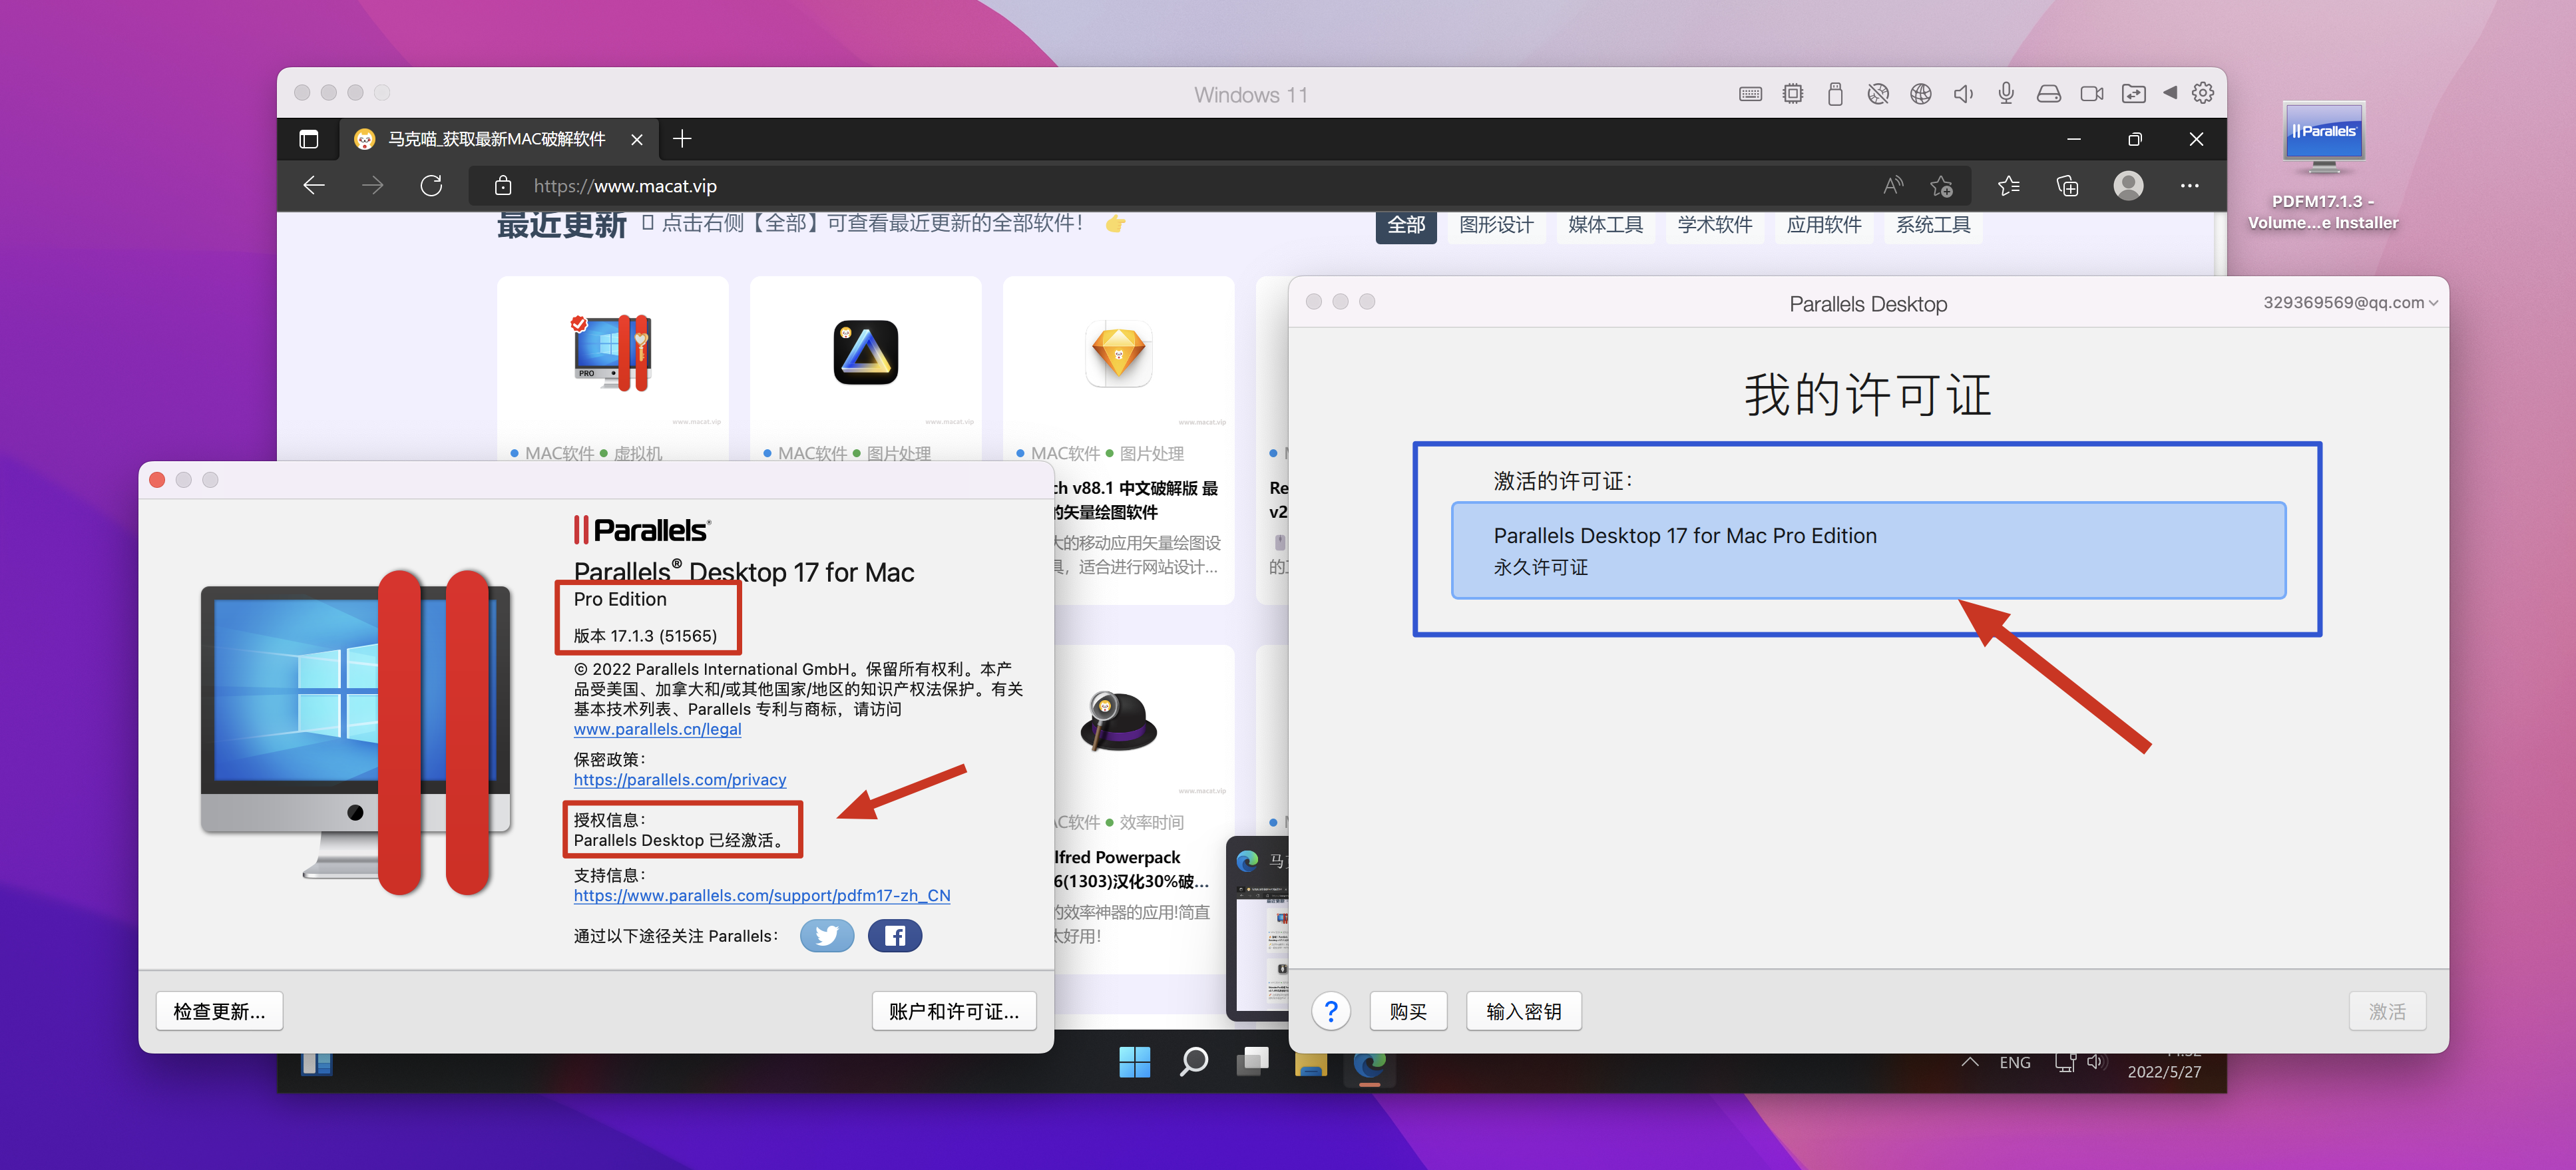Screen dimensions: 2576x1170
Task: Click the camera icon in VM titlebar
Action: (2091, 94)
